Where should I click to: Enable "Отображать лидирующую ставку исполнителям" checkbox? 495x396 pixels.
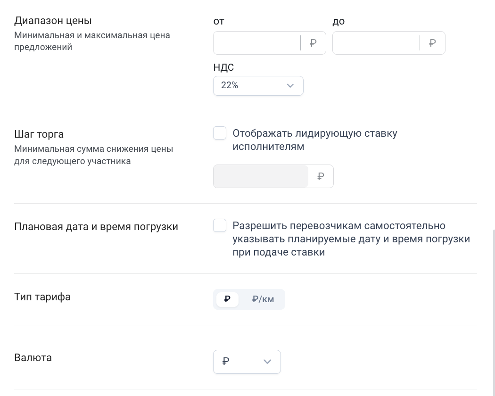tap(220, 133)
